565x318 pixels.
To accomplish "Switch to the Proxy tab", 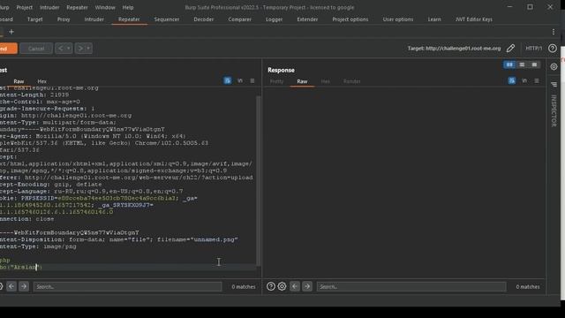I will pos(64,19).
